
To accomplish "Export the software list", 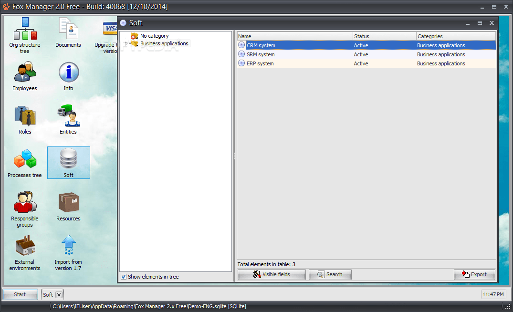I will pyautogui.click(x=474, y=274).
